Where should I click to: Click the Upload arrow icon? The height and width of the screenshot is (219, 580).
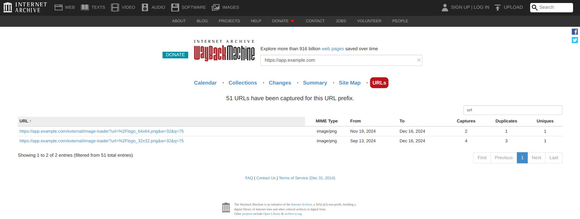click(498, 7)
